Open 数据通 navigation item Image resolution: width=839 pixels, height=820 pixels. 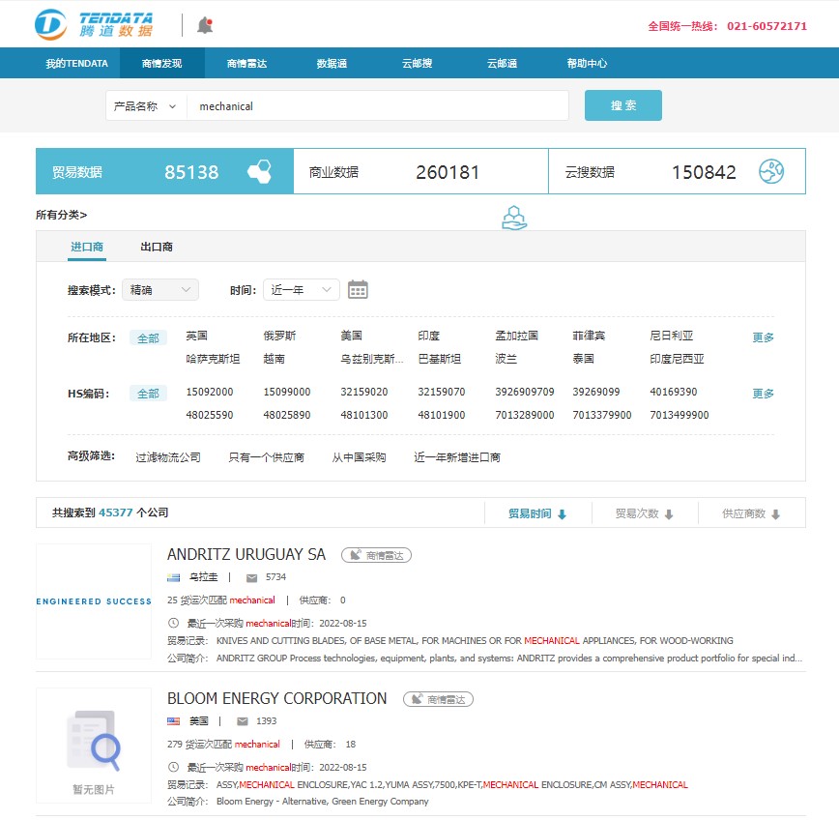[x=332, y=63]
